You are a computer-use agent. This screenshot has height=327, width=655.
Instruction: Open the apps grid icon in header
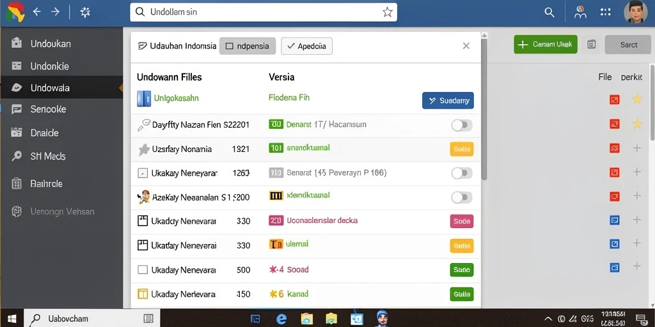coord(605,12)
